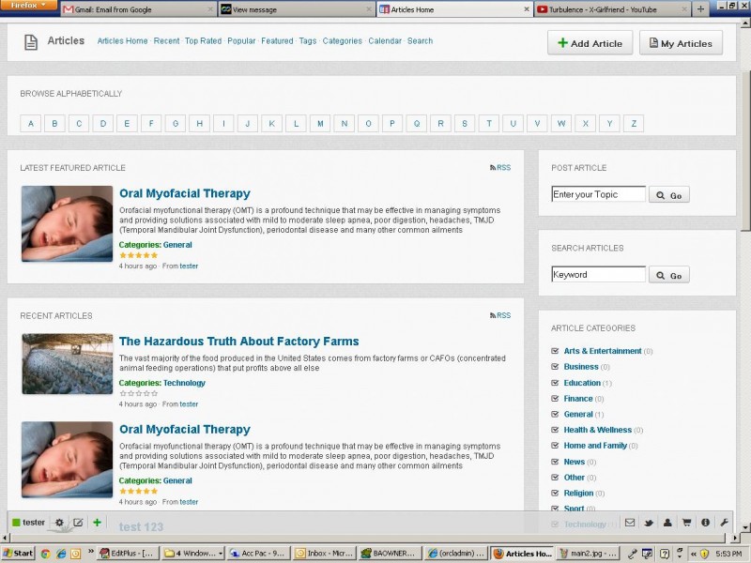Open the Tags menu item

coord(308,41)
